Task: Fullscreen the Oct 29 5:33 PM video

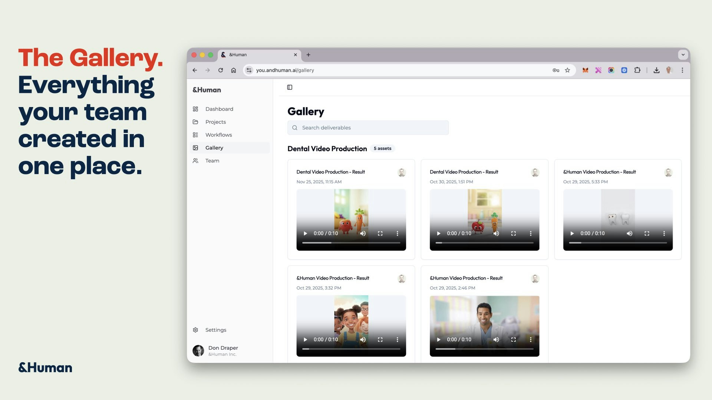Action: 647,234
